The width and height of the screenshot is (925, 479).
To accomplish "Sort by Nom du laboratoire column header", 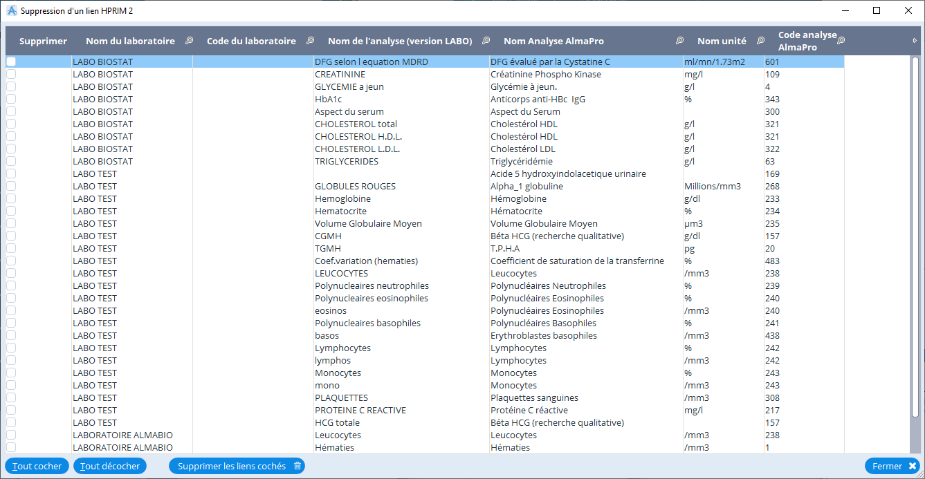I will point(130,41).
